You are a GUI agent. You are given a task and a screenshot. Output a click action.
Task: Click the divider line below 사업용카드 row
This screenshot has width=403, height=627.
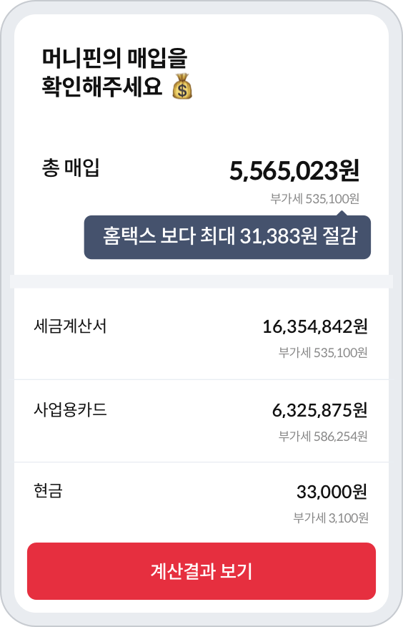pos(201,462)
